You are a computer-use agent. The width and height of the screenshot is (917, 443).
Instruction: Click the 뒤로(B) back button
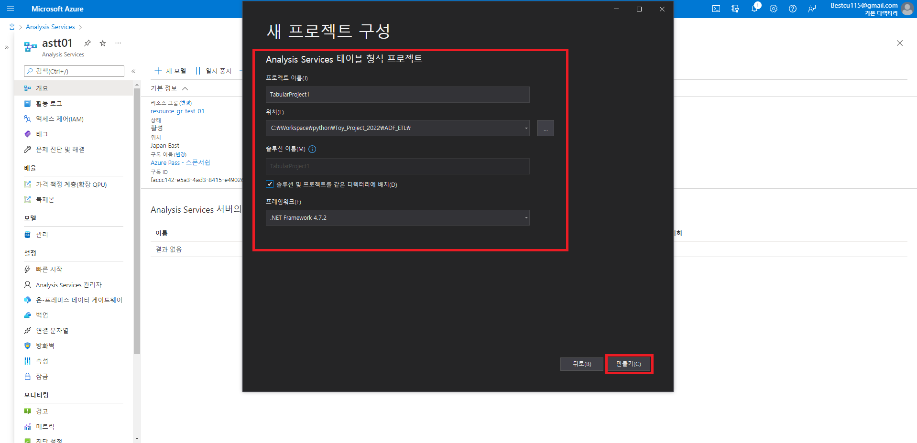(x=581, y=364)
